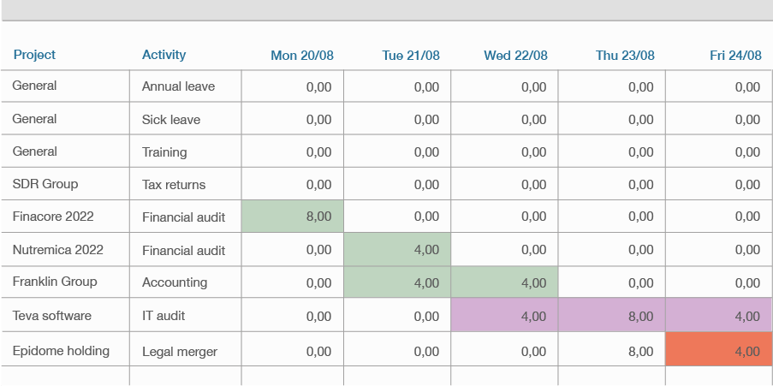Select the Epidome holding project cell
The width and height of the screenshot is (773, 386).
click(65, 349)
